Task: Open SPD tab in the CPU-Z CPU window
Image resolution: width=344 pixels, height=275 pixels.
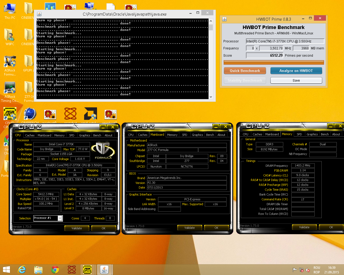Action: [x=72, y=135]
